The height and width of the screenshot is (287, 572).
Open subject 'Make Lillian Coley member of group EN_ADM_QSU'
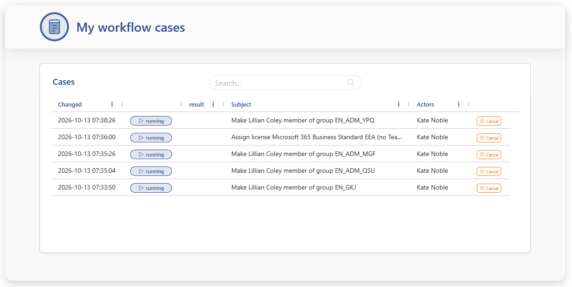(303, 170)
